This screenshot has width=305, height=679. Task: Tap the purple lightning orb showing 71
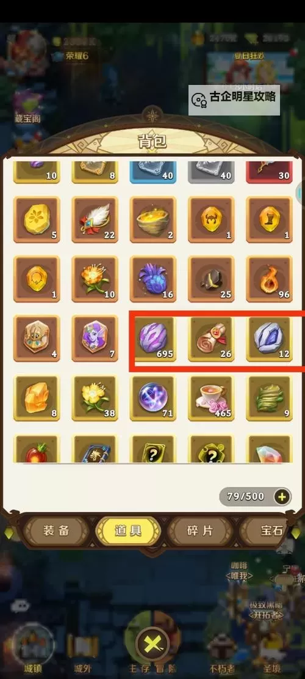click(x=153, y=398)
